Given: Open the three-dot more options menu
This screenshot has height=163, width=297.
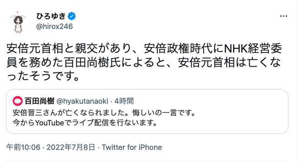Looking at the screenshot, I should [x=283, y=16].
